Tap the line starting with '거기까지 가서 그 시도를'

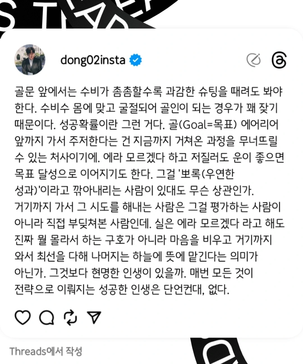(x=148, y=207)
